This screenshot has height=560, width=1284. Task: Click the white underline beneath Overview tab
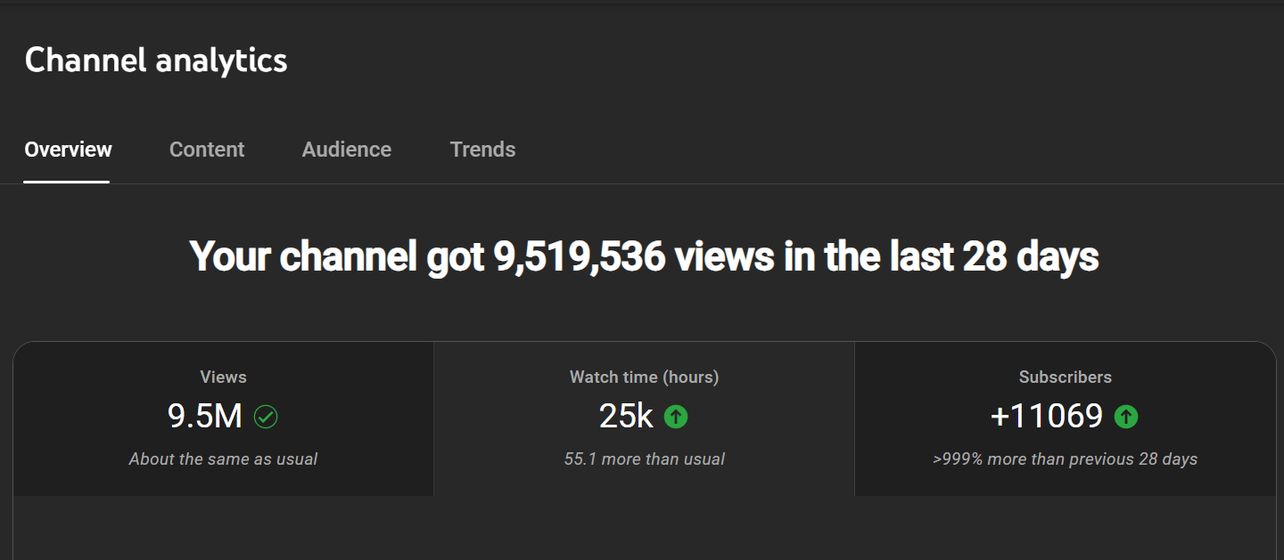tap(67, 182)
